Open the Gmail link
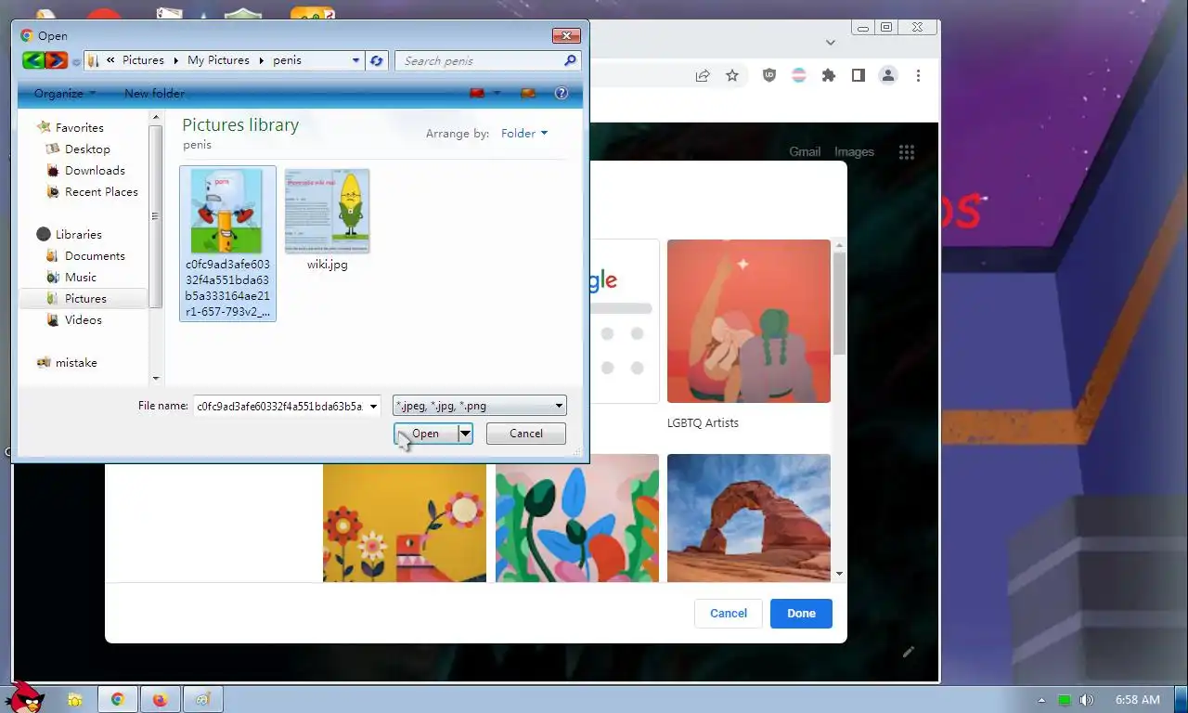The image size is (1188, 713). (805, 152)
